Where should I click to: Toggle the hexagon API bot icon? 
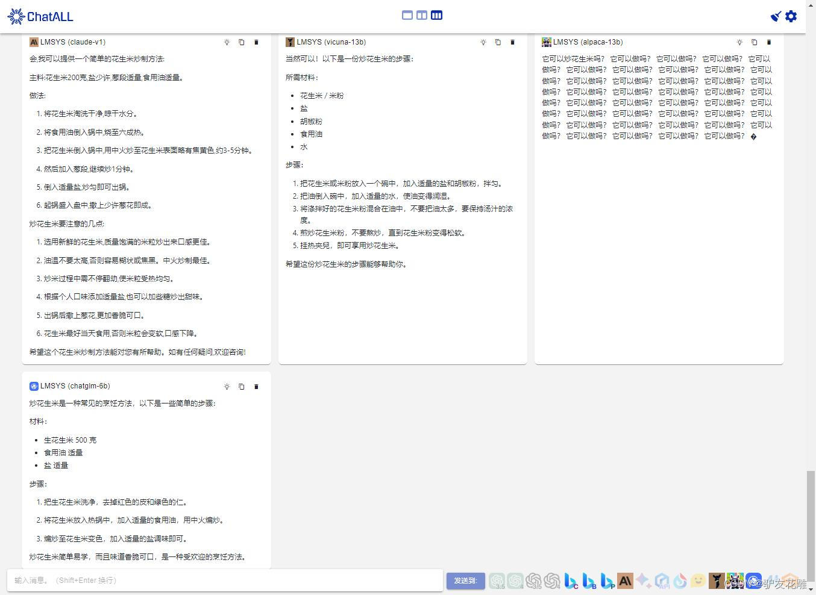tap(662, 581)
